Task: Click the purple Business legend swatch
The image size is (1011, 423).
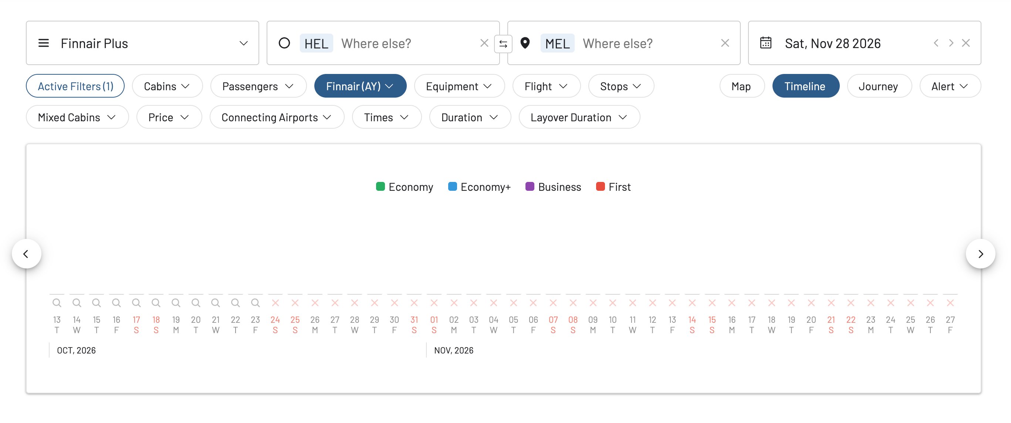Action: [530, 186]
